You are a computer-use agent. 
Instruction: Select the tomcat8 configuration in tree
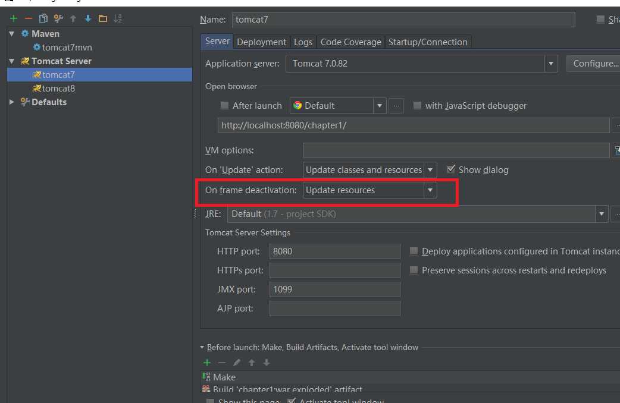click(58, 89)
